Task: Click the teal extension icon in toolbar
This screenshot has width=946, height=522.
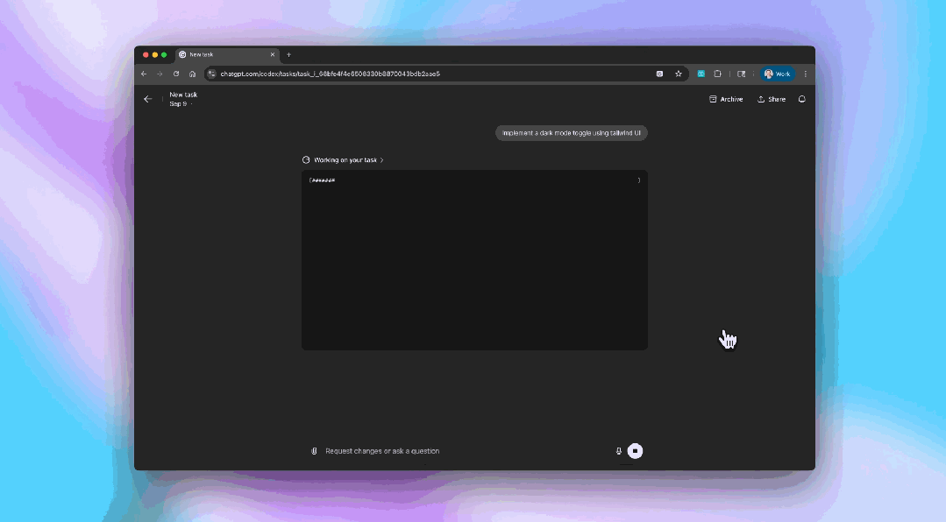Action: 701,74
